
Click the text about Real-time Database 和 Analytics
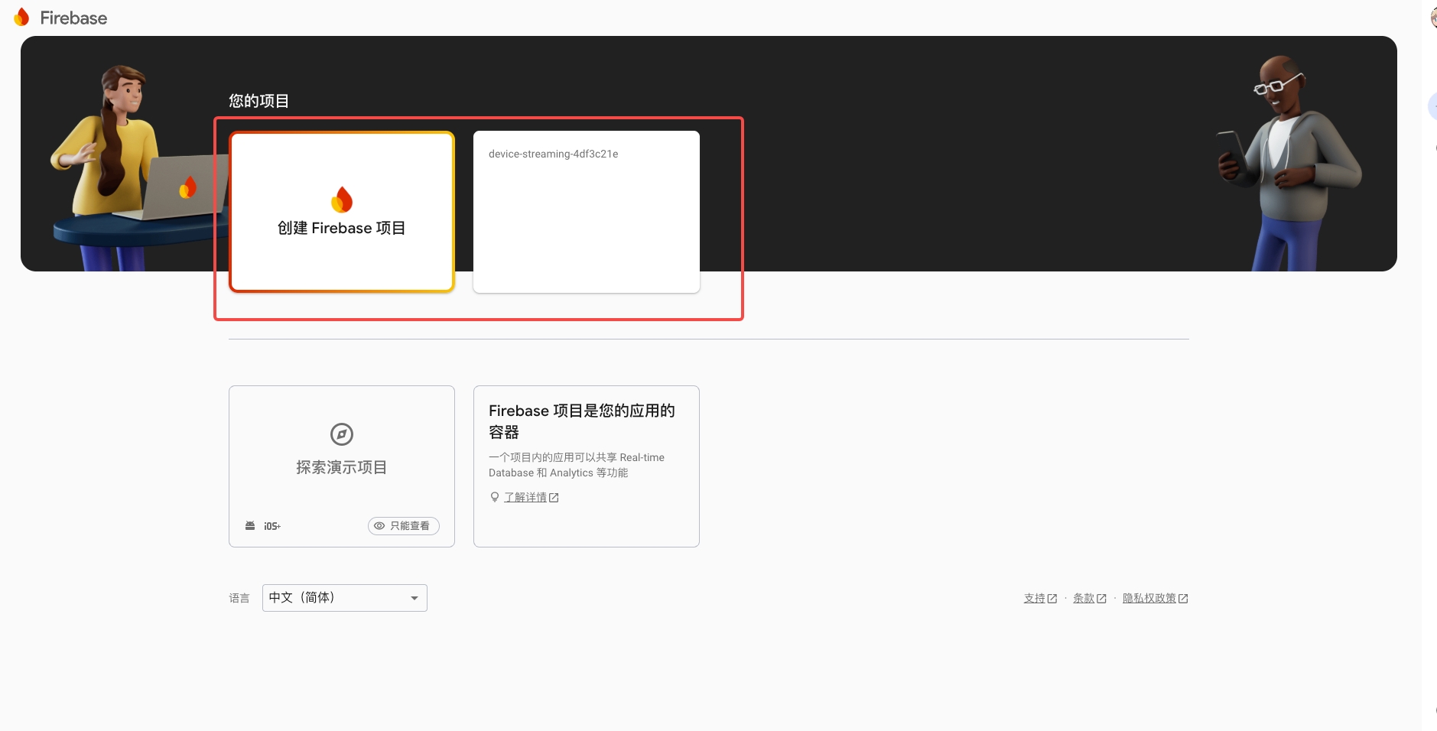click(x=577, y=465)
